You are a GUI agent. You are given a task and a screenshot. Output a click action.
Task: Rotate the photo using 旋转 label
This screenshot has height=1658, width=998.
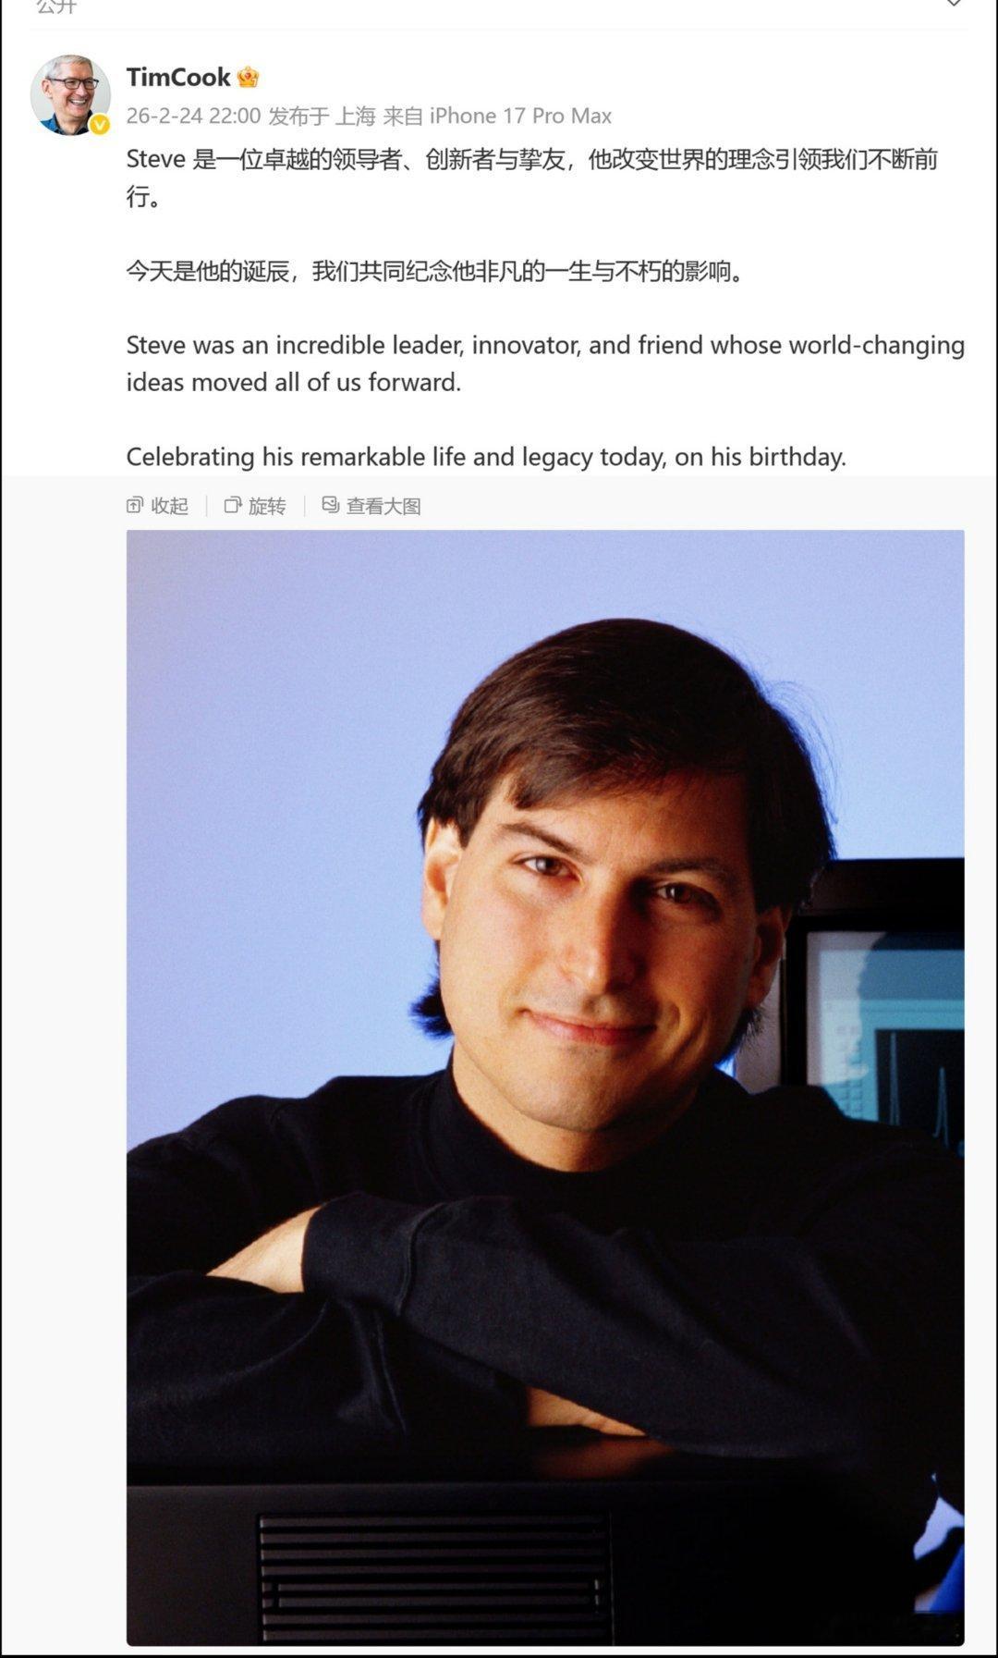click(x=267, y=506)
